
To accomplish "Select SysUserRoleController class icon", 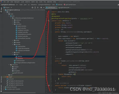I will pos(17,38).
